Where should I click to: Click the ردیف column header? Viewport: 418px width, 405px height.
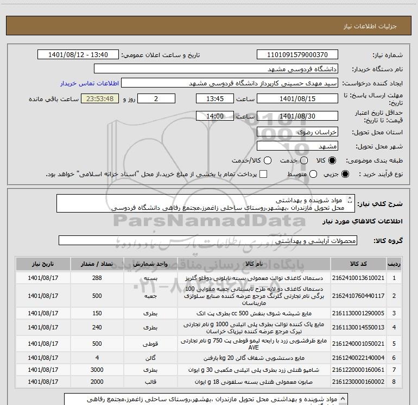coord(394,264)
